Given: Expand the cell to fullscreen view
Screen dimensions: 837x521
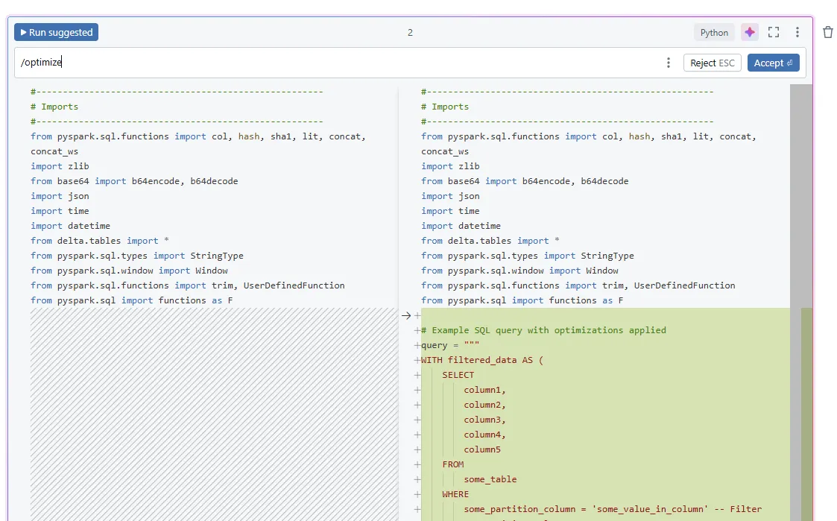Looking at the screenshot, I should click(773, 32).
